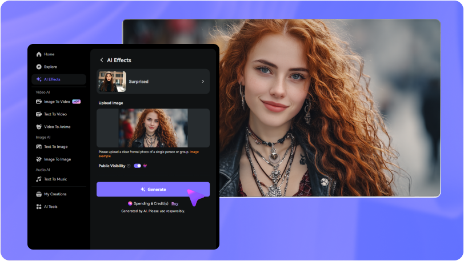Click the large preview image on the right
This screenshot has height=261, width=464.
(330, 108)
